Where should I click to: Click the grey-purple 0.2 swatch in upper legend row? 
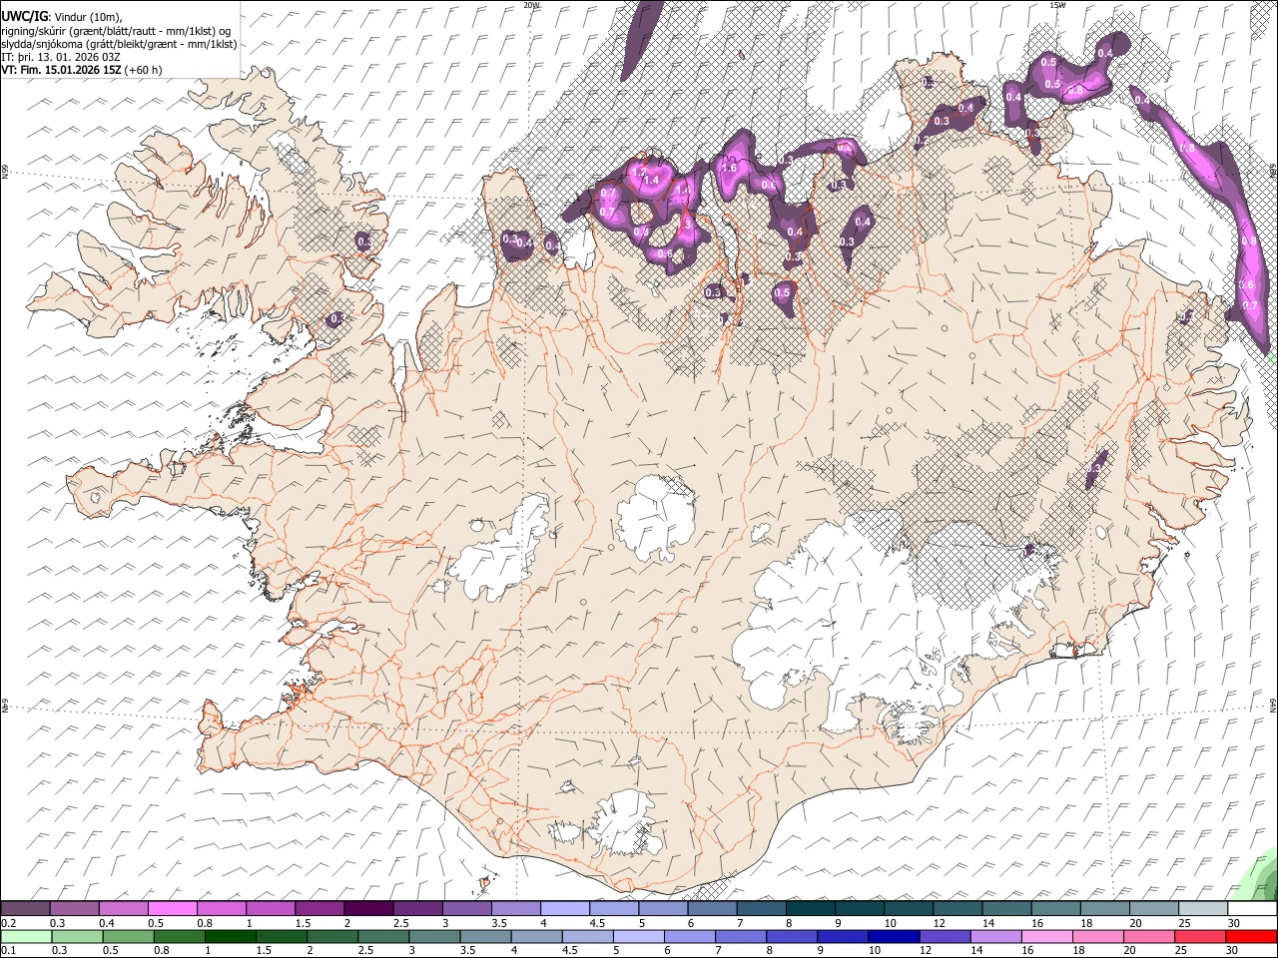coord(25,908)
